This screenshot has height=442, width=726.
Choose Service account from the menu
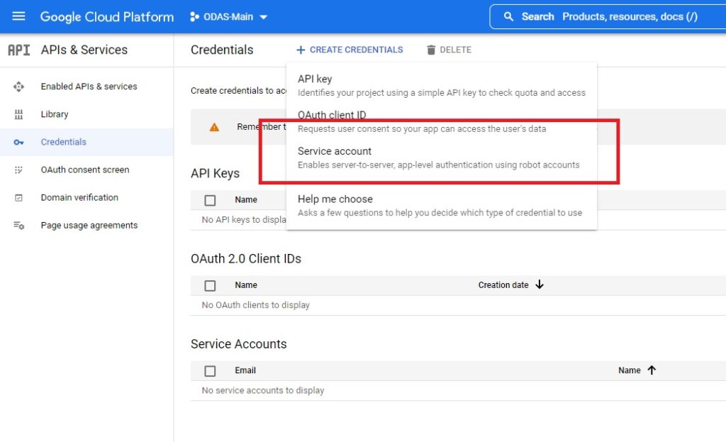441,158
